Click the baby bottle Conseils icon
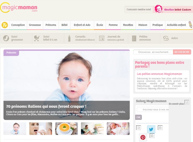This screenshot has width=193, height=142. click(x=69, y=38)
